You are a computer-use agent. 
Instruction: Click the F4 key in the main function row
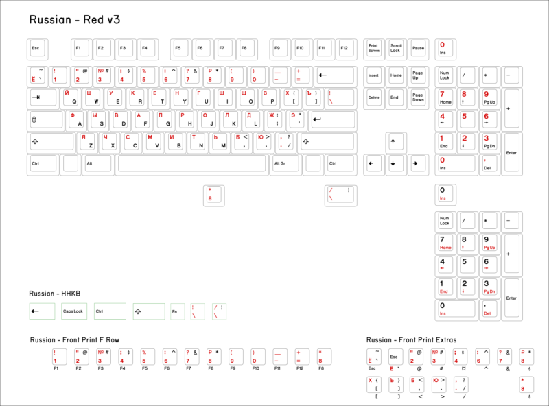(148, 49)
